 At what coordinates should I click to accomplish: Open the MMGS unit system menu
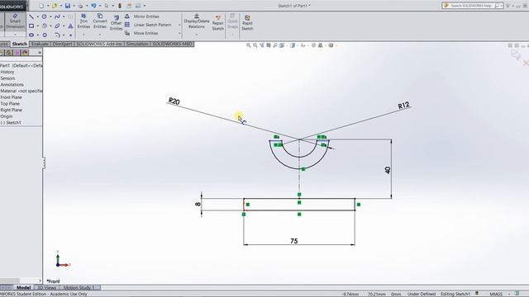pos(496,294)
